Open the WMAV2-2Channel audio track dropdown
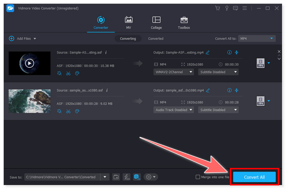This screenshot has height=189, width=286. click(173, 72)
